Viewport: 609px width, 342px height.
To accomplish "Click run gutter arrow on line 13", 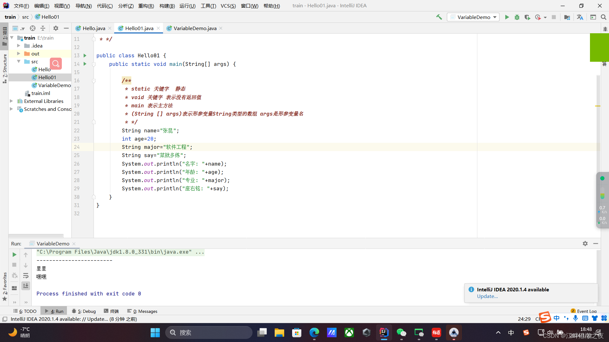I will (85, 55).
